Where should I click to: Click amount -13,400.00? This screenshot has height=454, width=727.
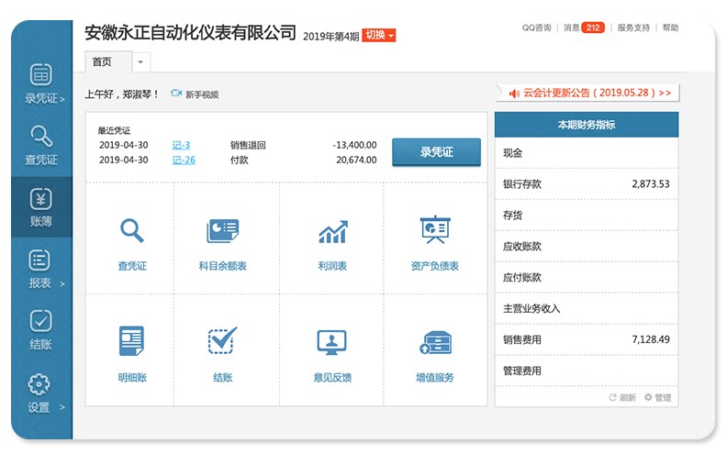pos(354,145)
